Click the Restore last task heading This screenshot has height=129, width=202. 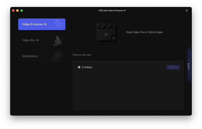tap(82, 55)
